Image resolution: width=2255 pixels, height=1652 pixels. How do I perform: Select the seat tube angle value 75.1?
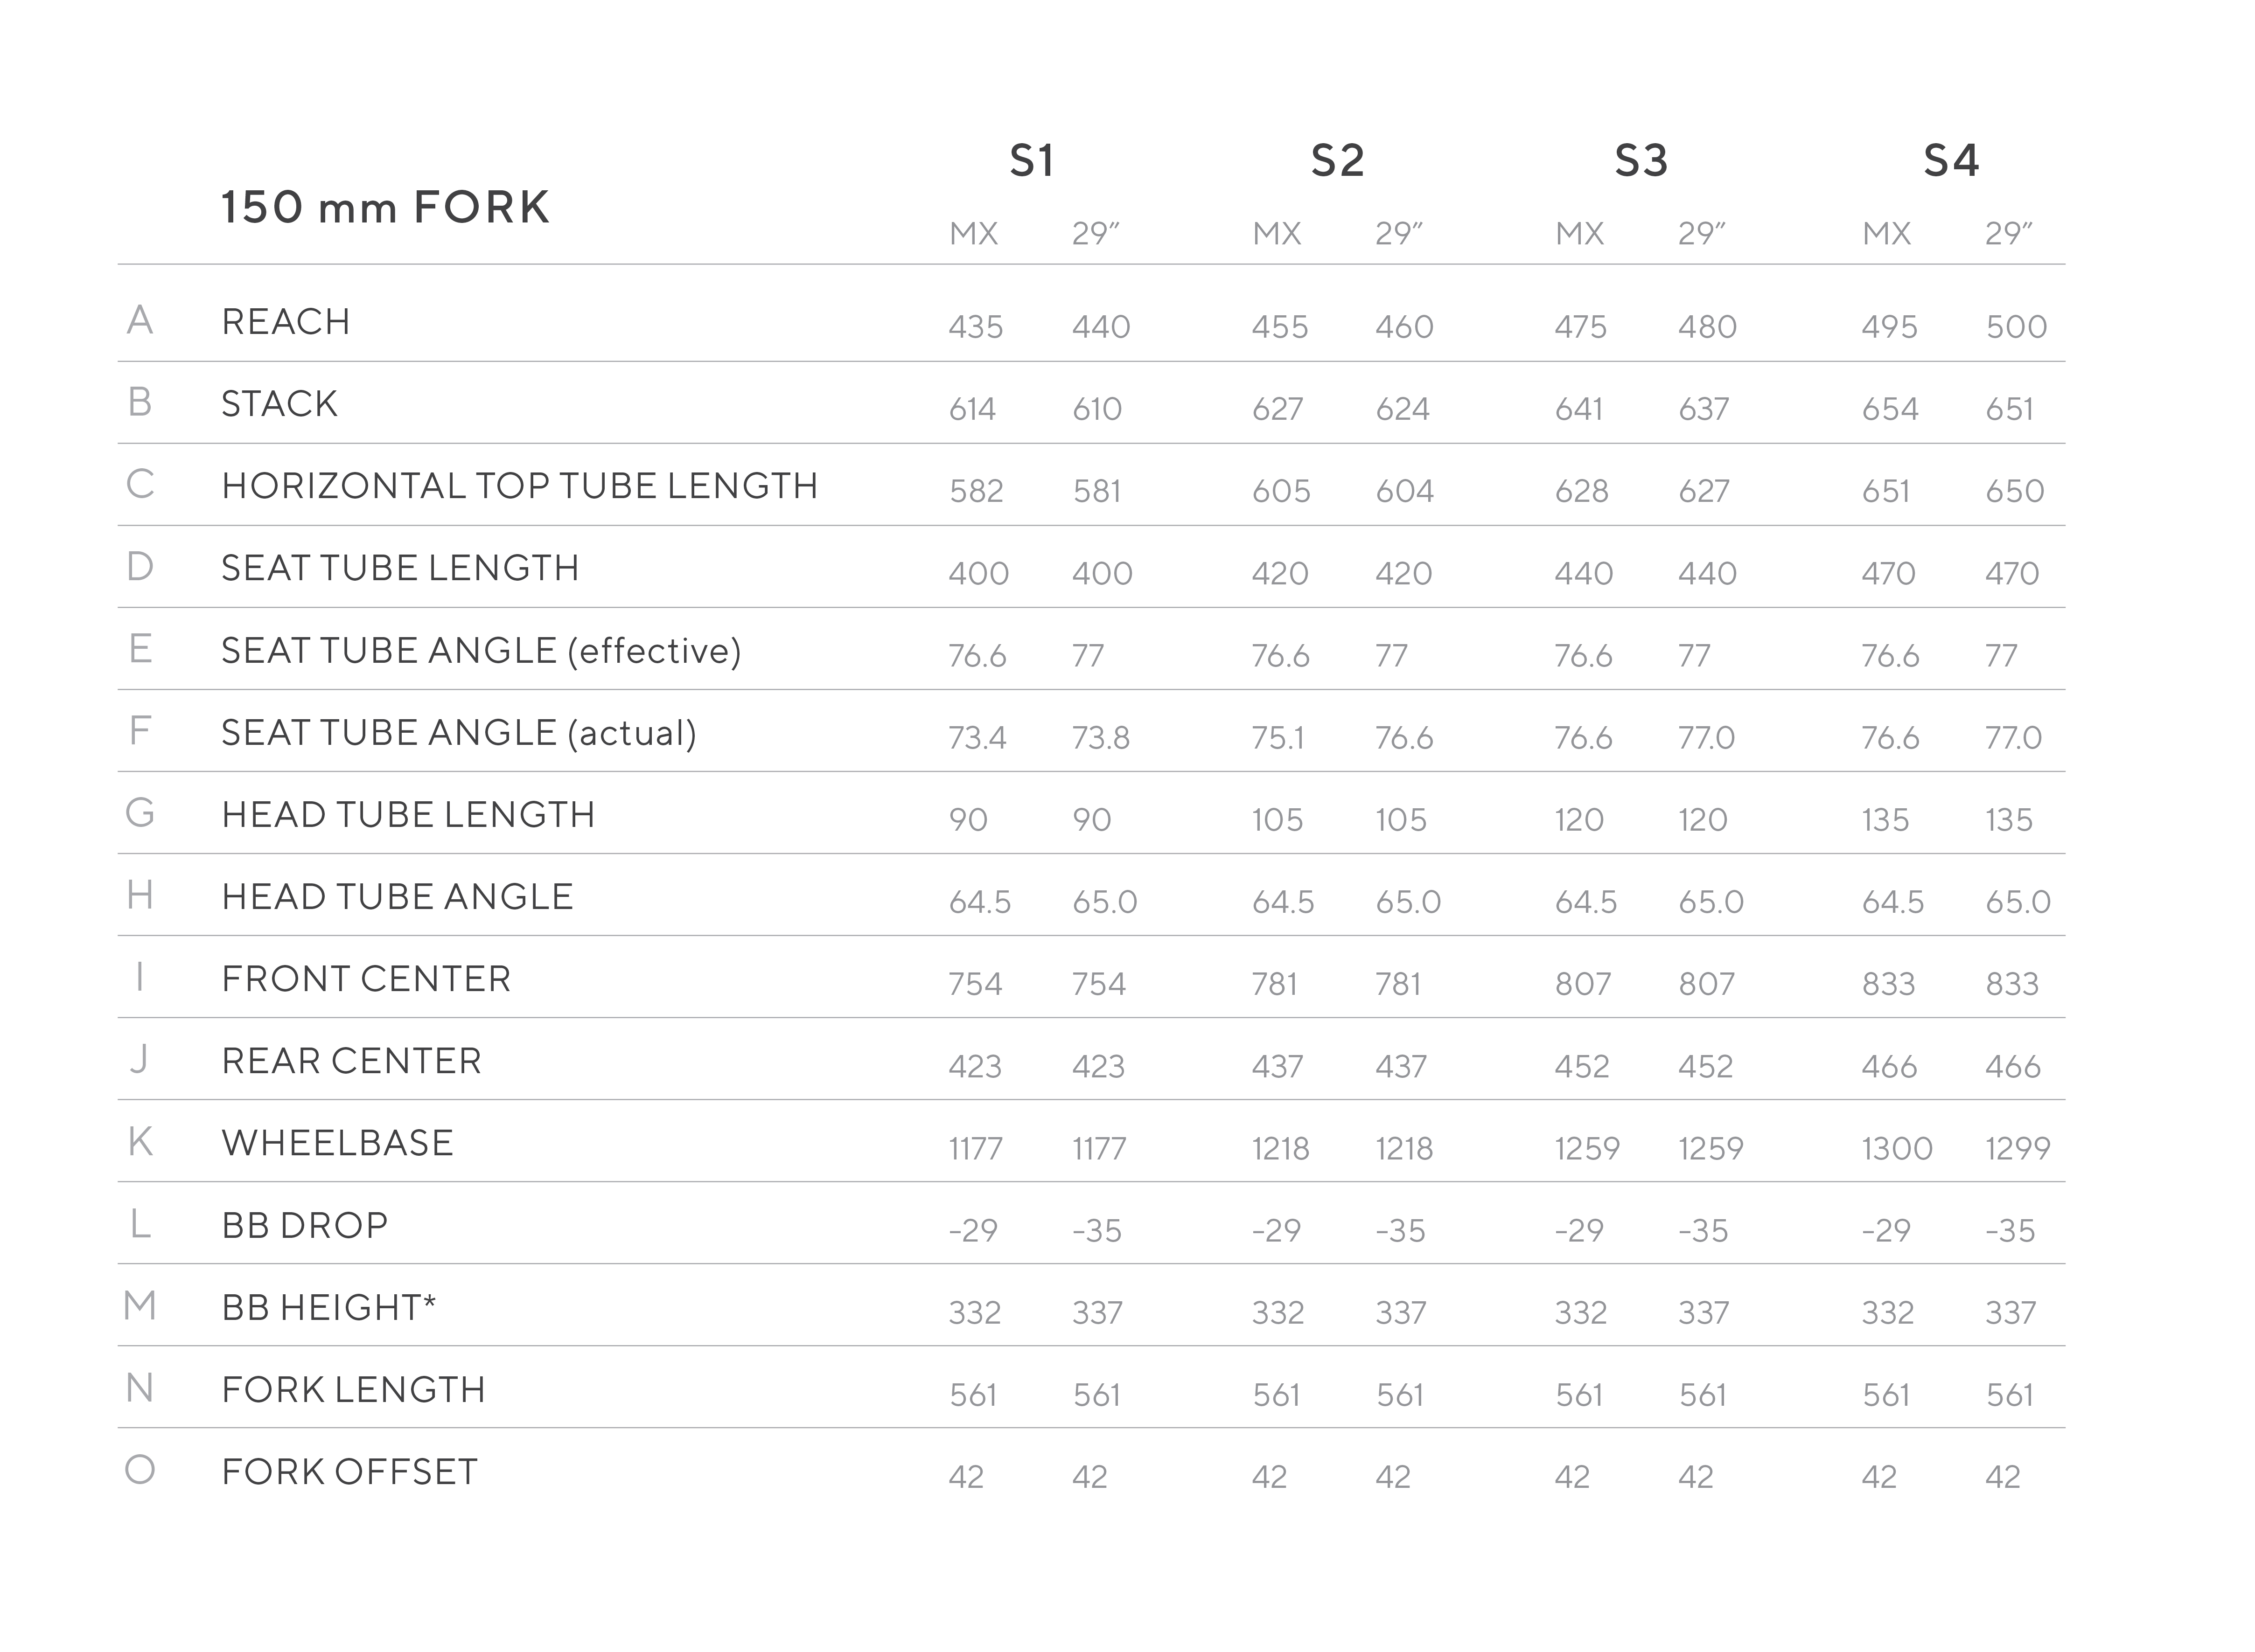click(x=1278, y=738)
